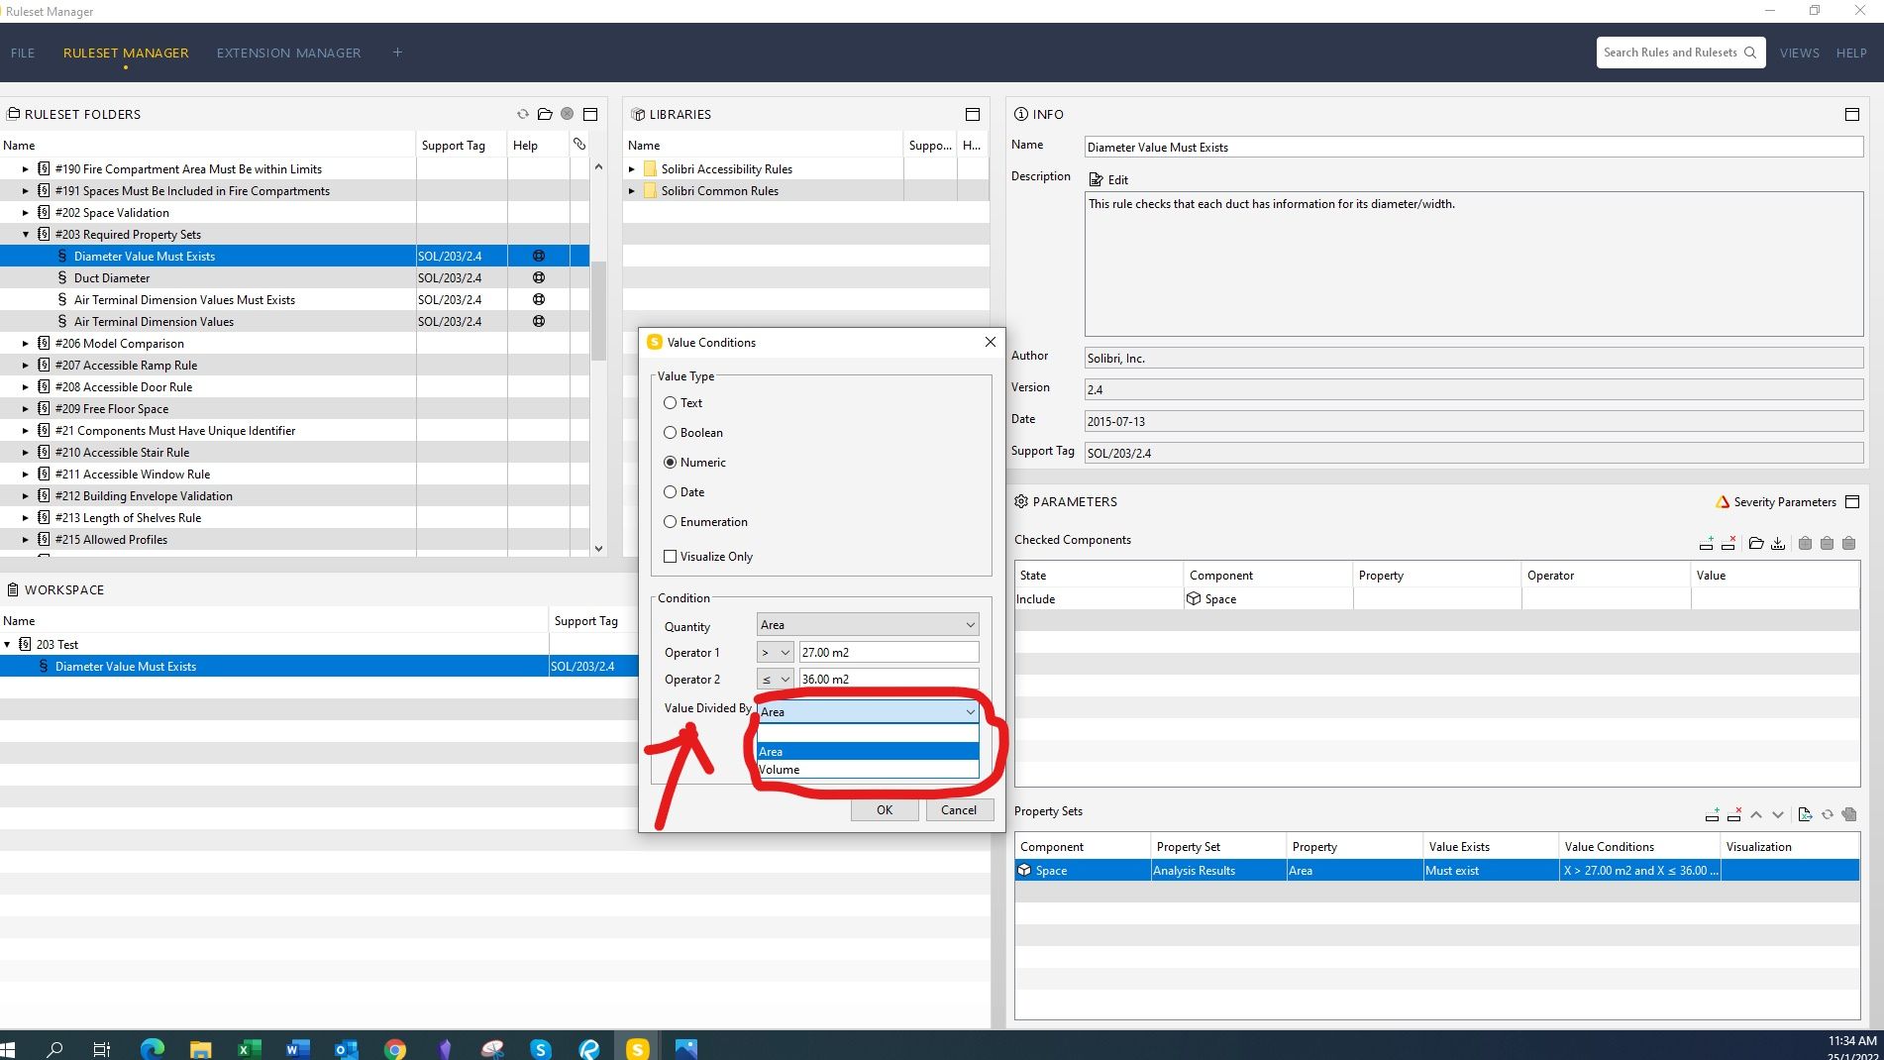Open the FILE menu
1884x1060 pixels.
pos(23,53)
